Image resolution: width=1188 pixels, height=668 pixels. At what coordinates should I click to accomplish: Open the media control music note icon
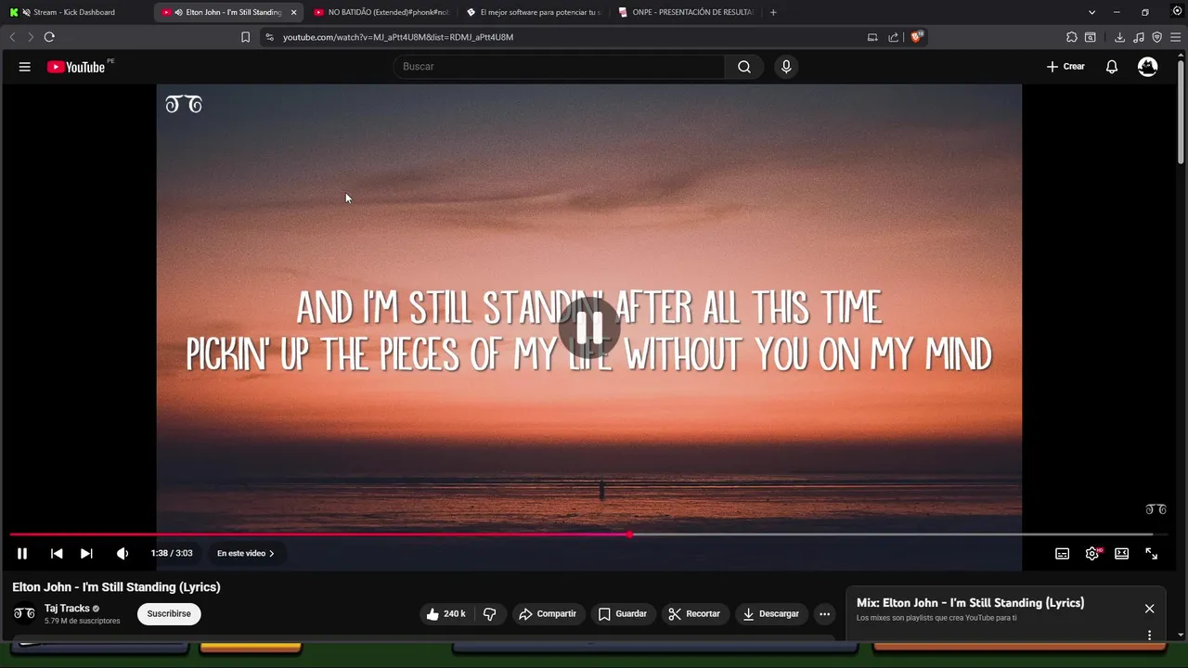tap(1139, 37)
